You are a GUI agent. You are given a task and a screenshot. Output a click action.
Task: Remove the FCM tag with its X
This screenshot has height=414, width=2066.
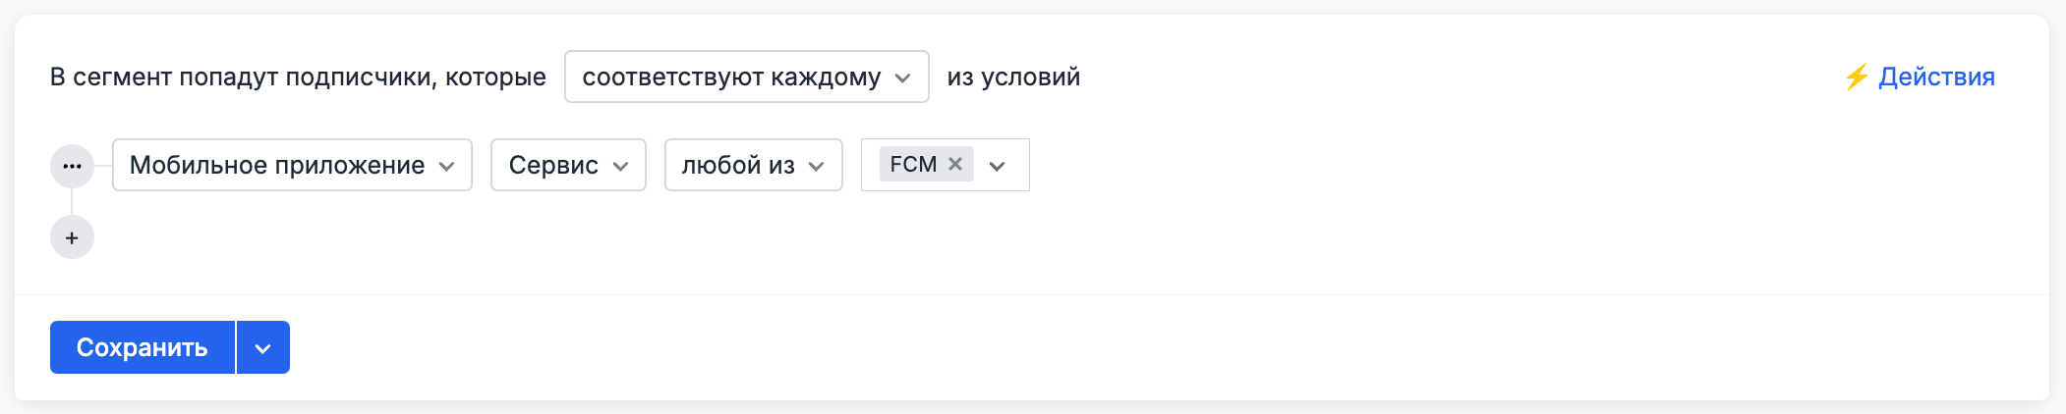coord(954,164)
